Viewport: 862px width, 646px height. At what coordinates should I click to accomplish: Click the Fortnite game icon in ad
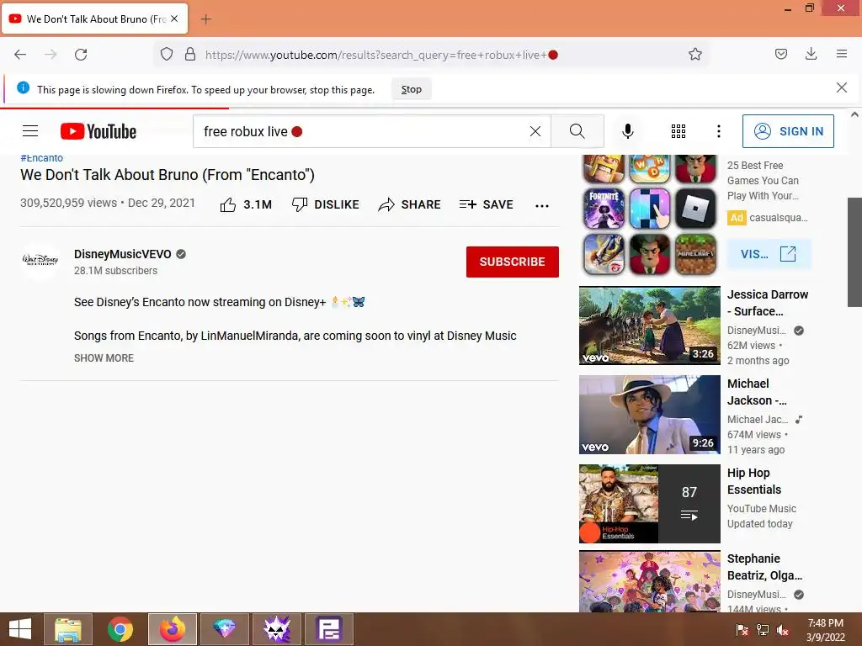tap(604, 209)
